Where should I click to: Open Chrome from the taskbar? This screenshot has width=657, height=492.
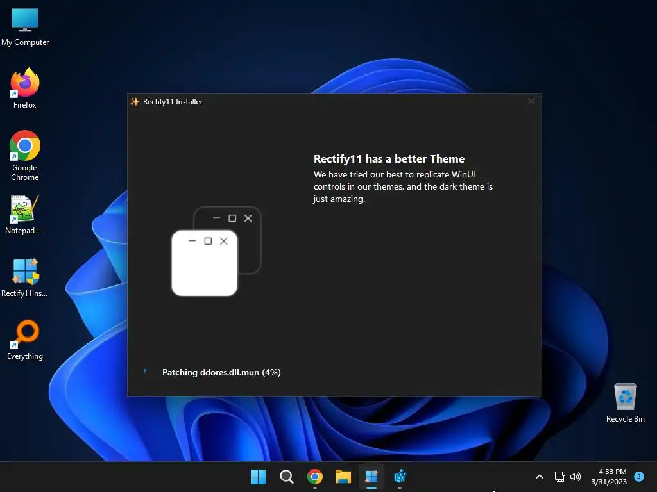click(314, 477)
